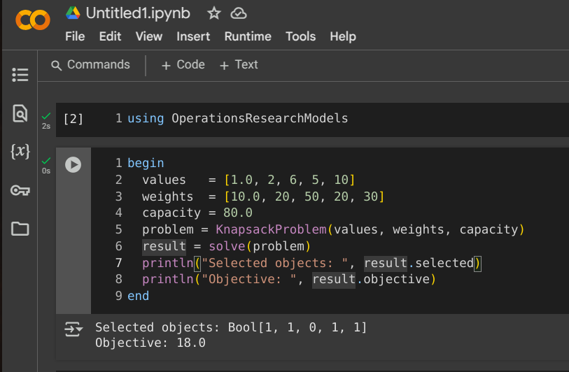Toggle the cell output options icon

(73, 329)
